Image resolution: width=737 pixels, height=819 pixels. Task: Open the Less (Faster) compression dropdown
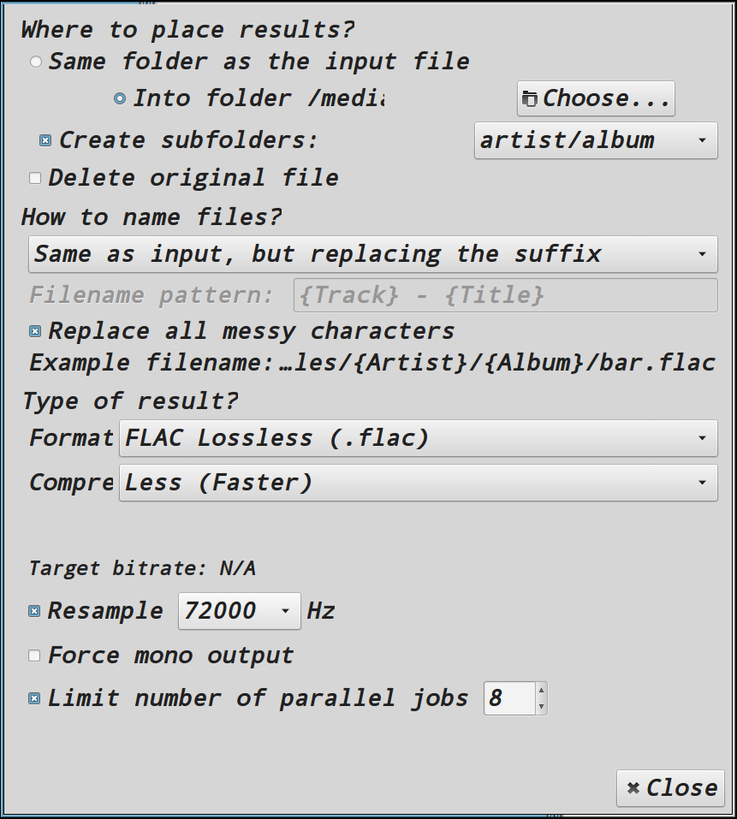click(419, 483)
